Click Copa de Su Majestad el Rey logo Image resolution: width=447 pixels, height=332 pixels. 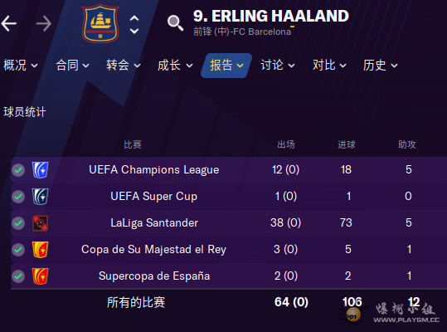tap(40, 250)
